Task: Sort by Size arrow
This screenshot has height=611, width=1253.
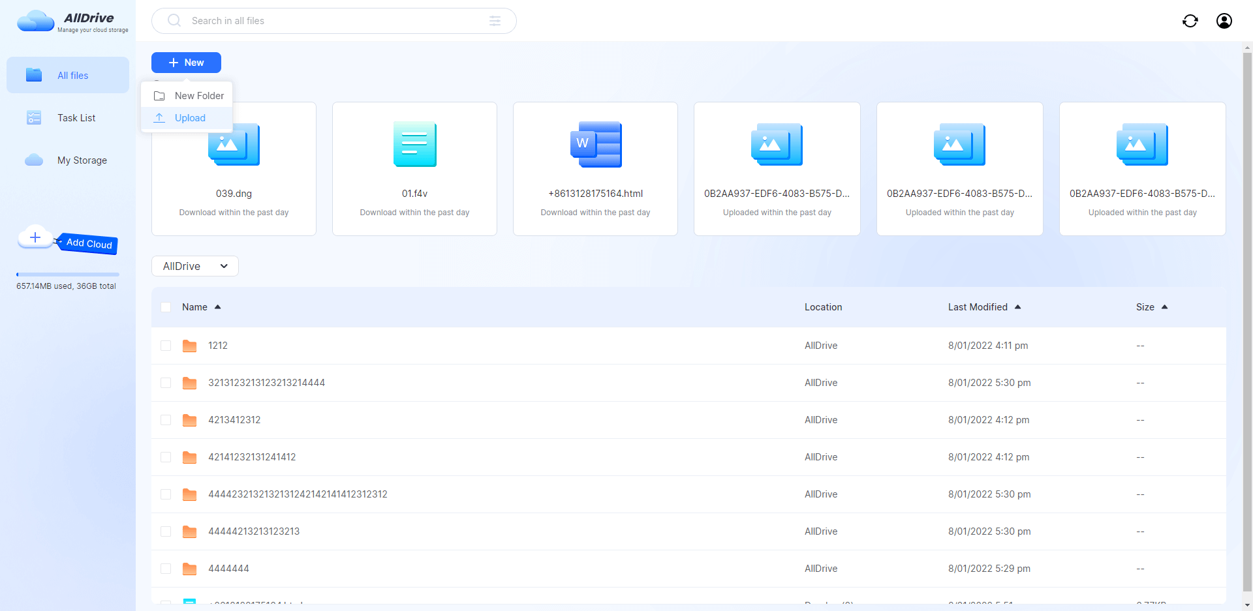Action: click(x=1164, y=307)
